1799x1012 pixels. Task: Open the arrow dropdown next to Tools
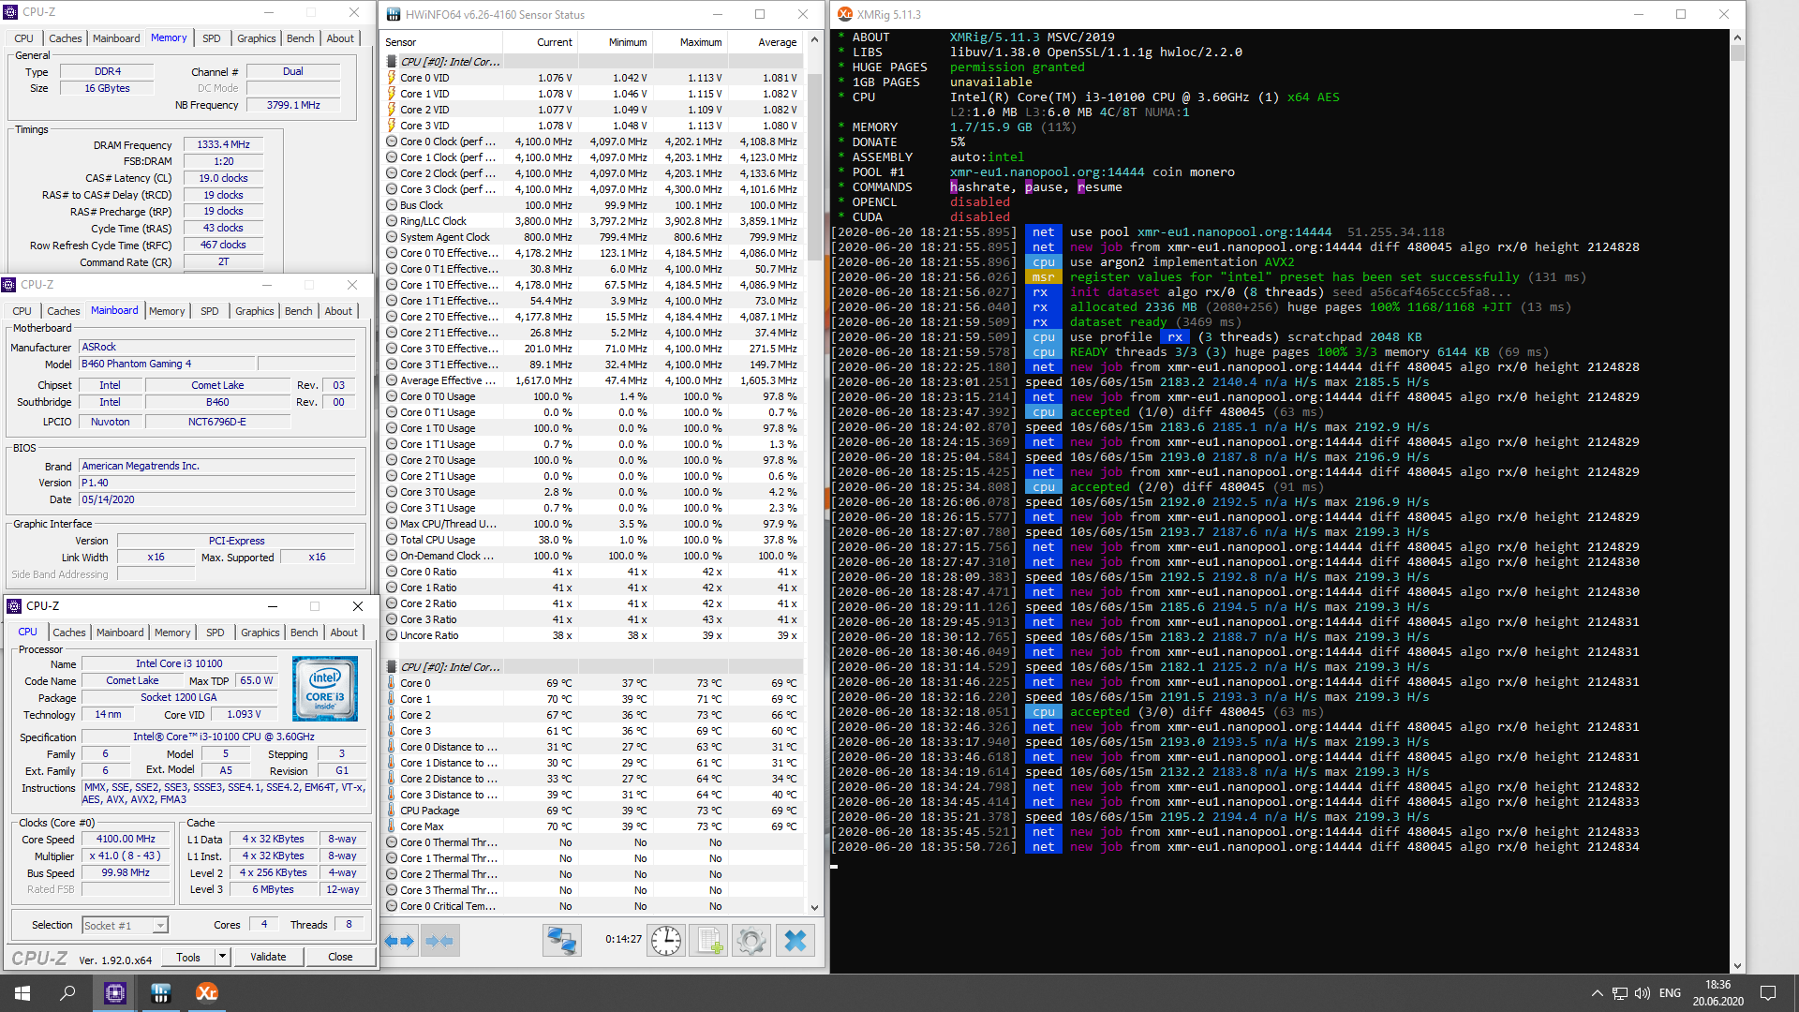coord(222,957)
